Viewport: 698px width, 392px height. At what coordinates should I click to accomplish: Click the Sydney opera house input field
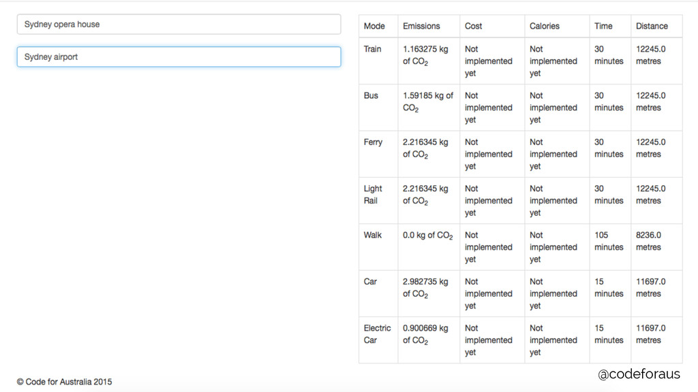[x=179, y=24]
